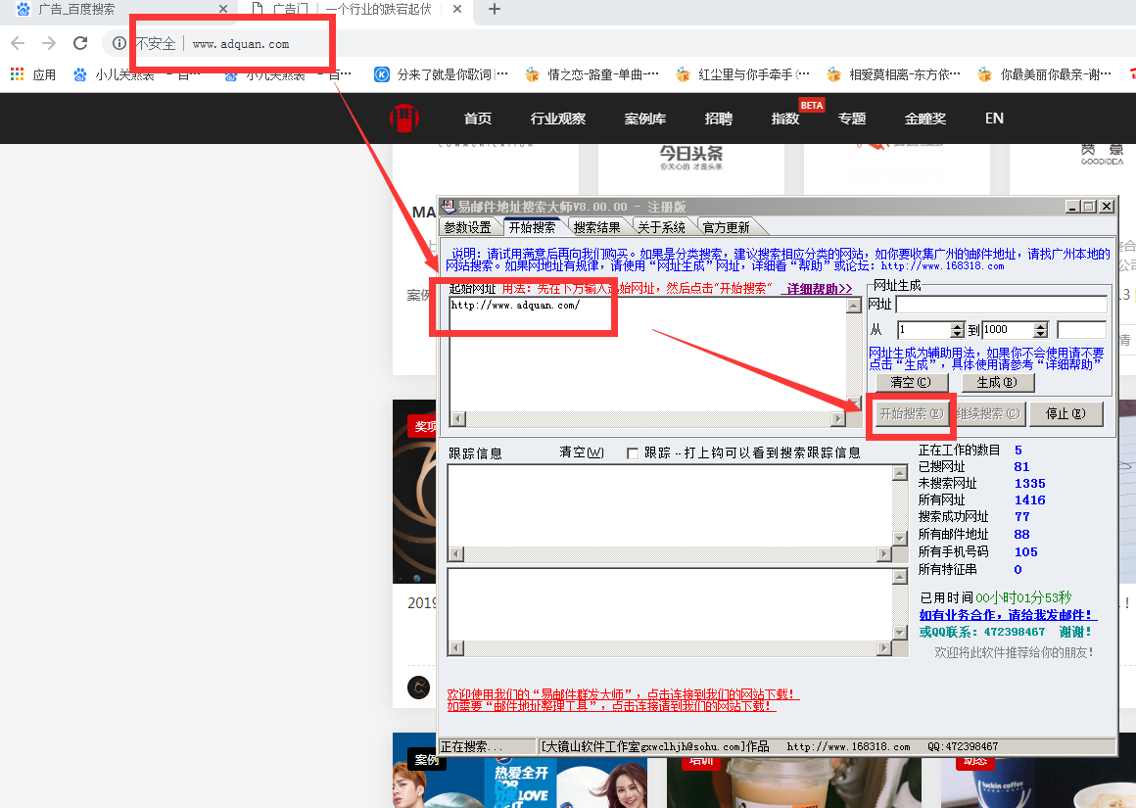The image size is (1136, 808).
Task: Decrease the 到 value with down spinner
Action: click(1041, 334)
